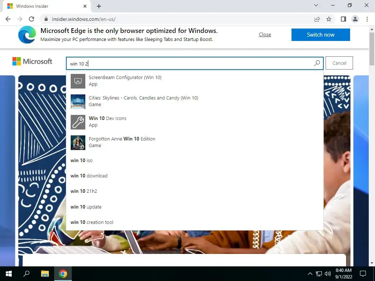Image resolution: width=375 pixels, height=281 pixels.
Task: Select ScreenBeam Configurator (Win 10) suggestion
Action: [x=195, y=81]
